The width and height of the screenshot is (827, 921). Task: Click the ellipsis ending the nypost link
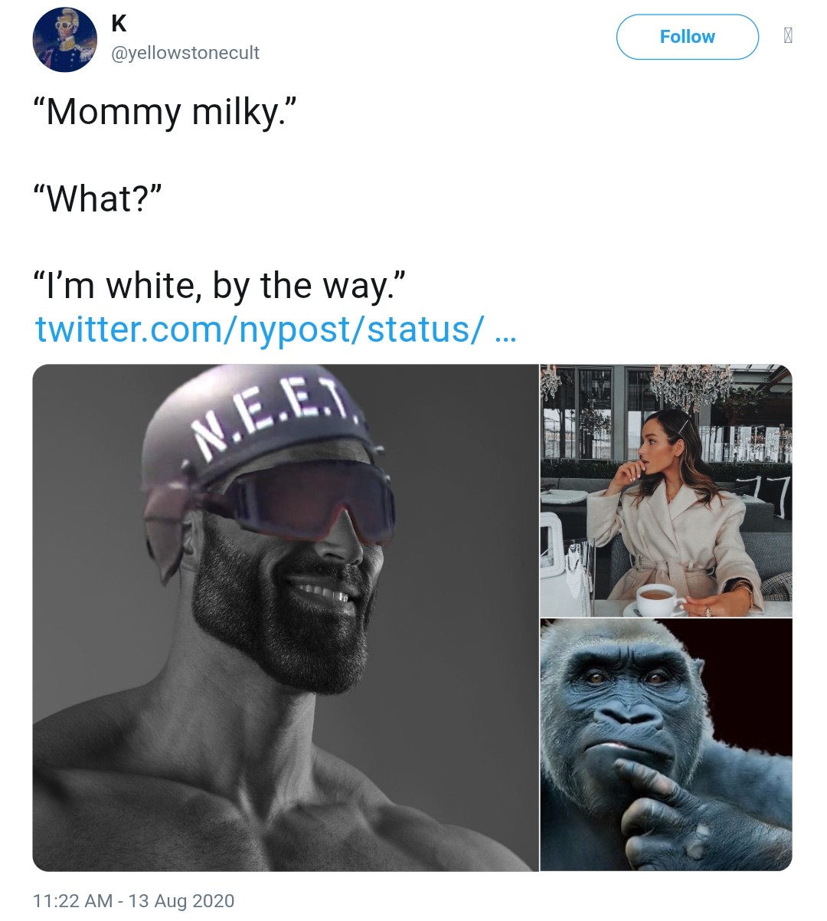pos(506,331)
